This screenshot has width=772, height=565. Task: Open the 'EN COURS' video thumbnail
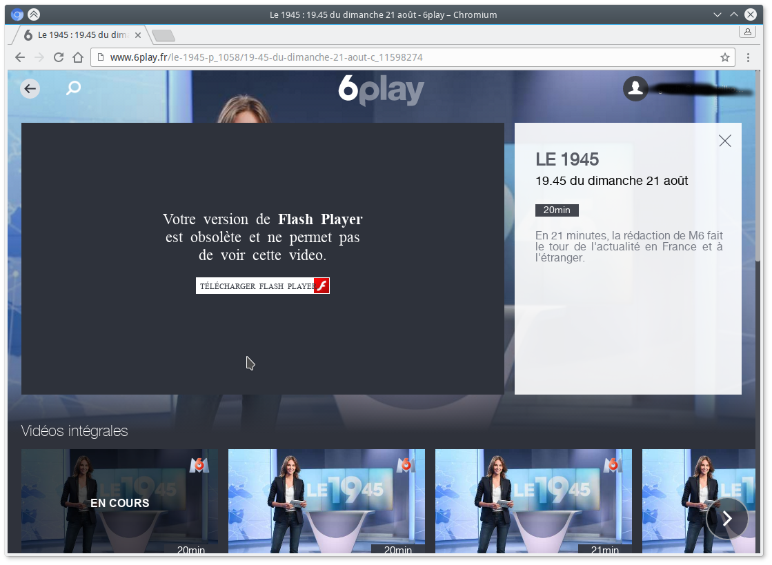point(119,501)
